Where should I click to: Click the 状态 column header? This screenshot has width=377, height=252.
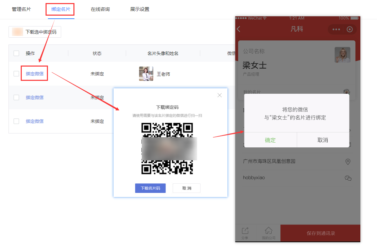(x=97, y=53)
